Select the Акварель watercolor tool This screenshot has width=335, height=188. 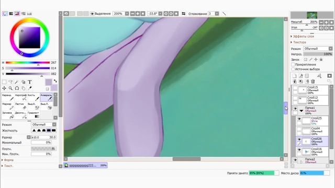click(x=46, y=97)
